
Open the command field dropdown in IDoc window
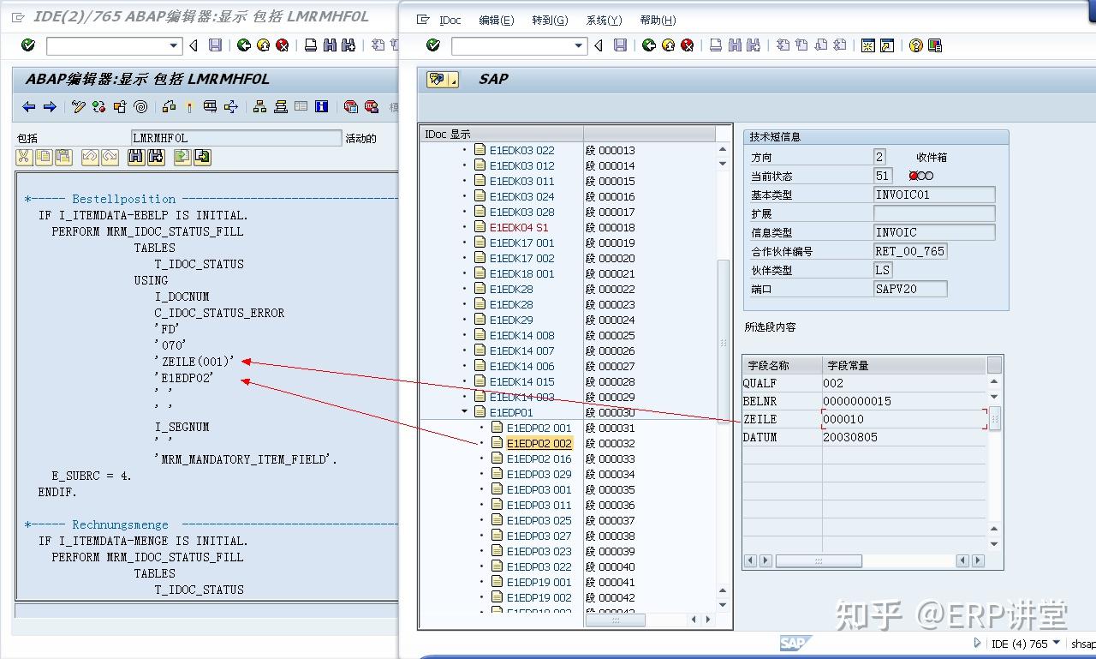click(579, 45)
